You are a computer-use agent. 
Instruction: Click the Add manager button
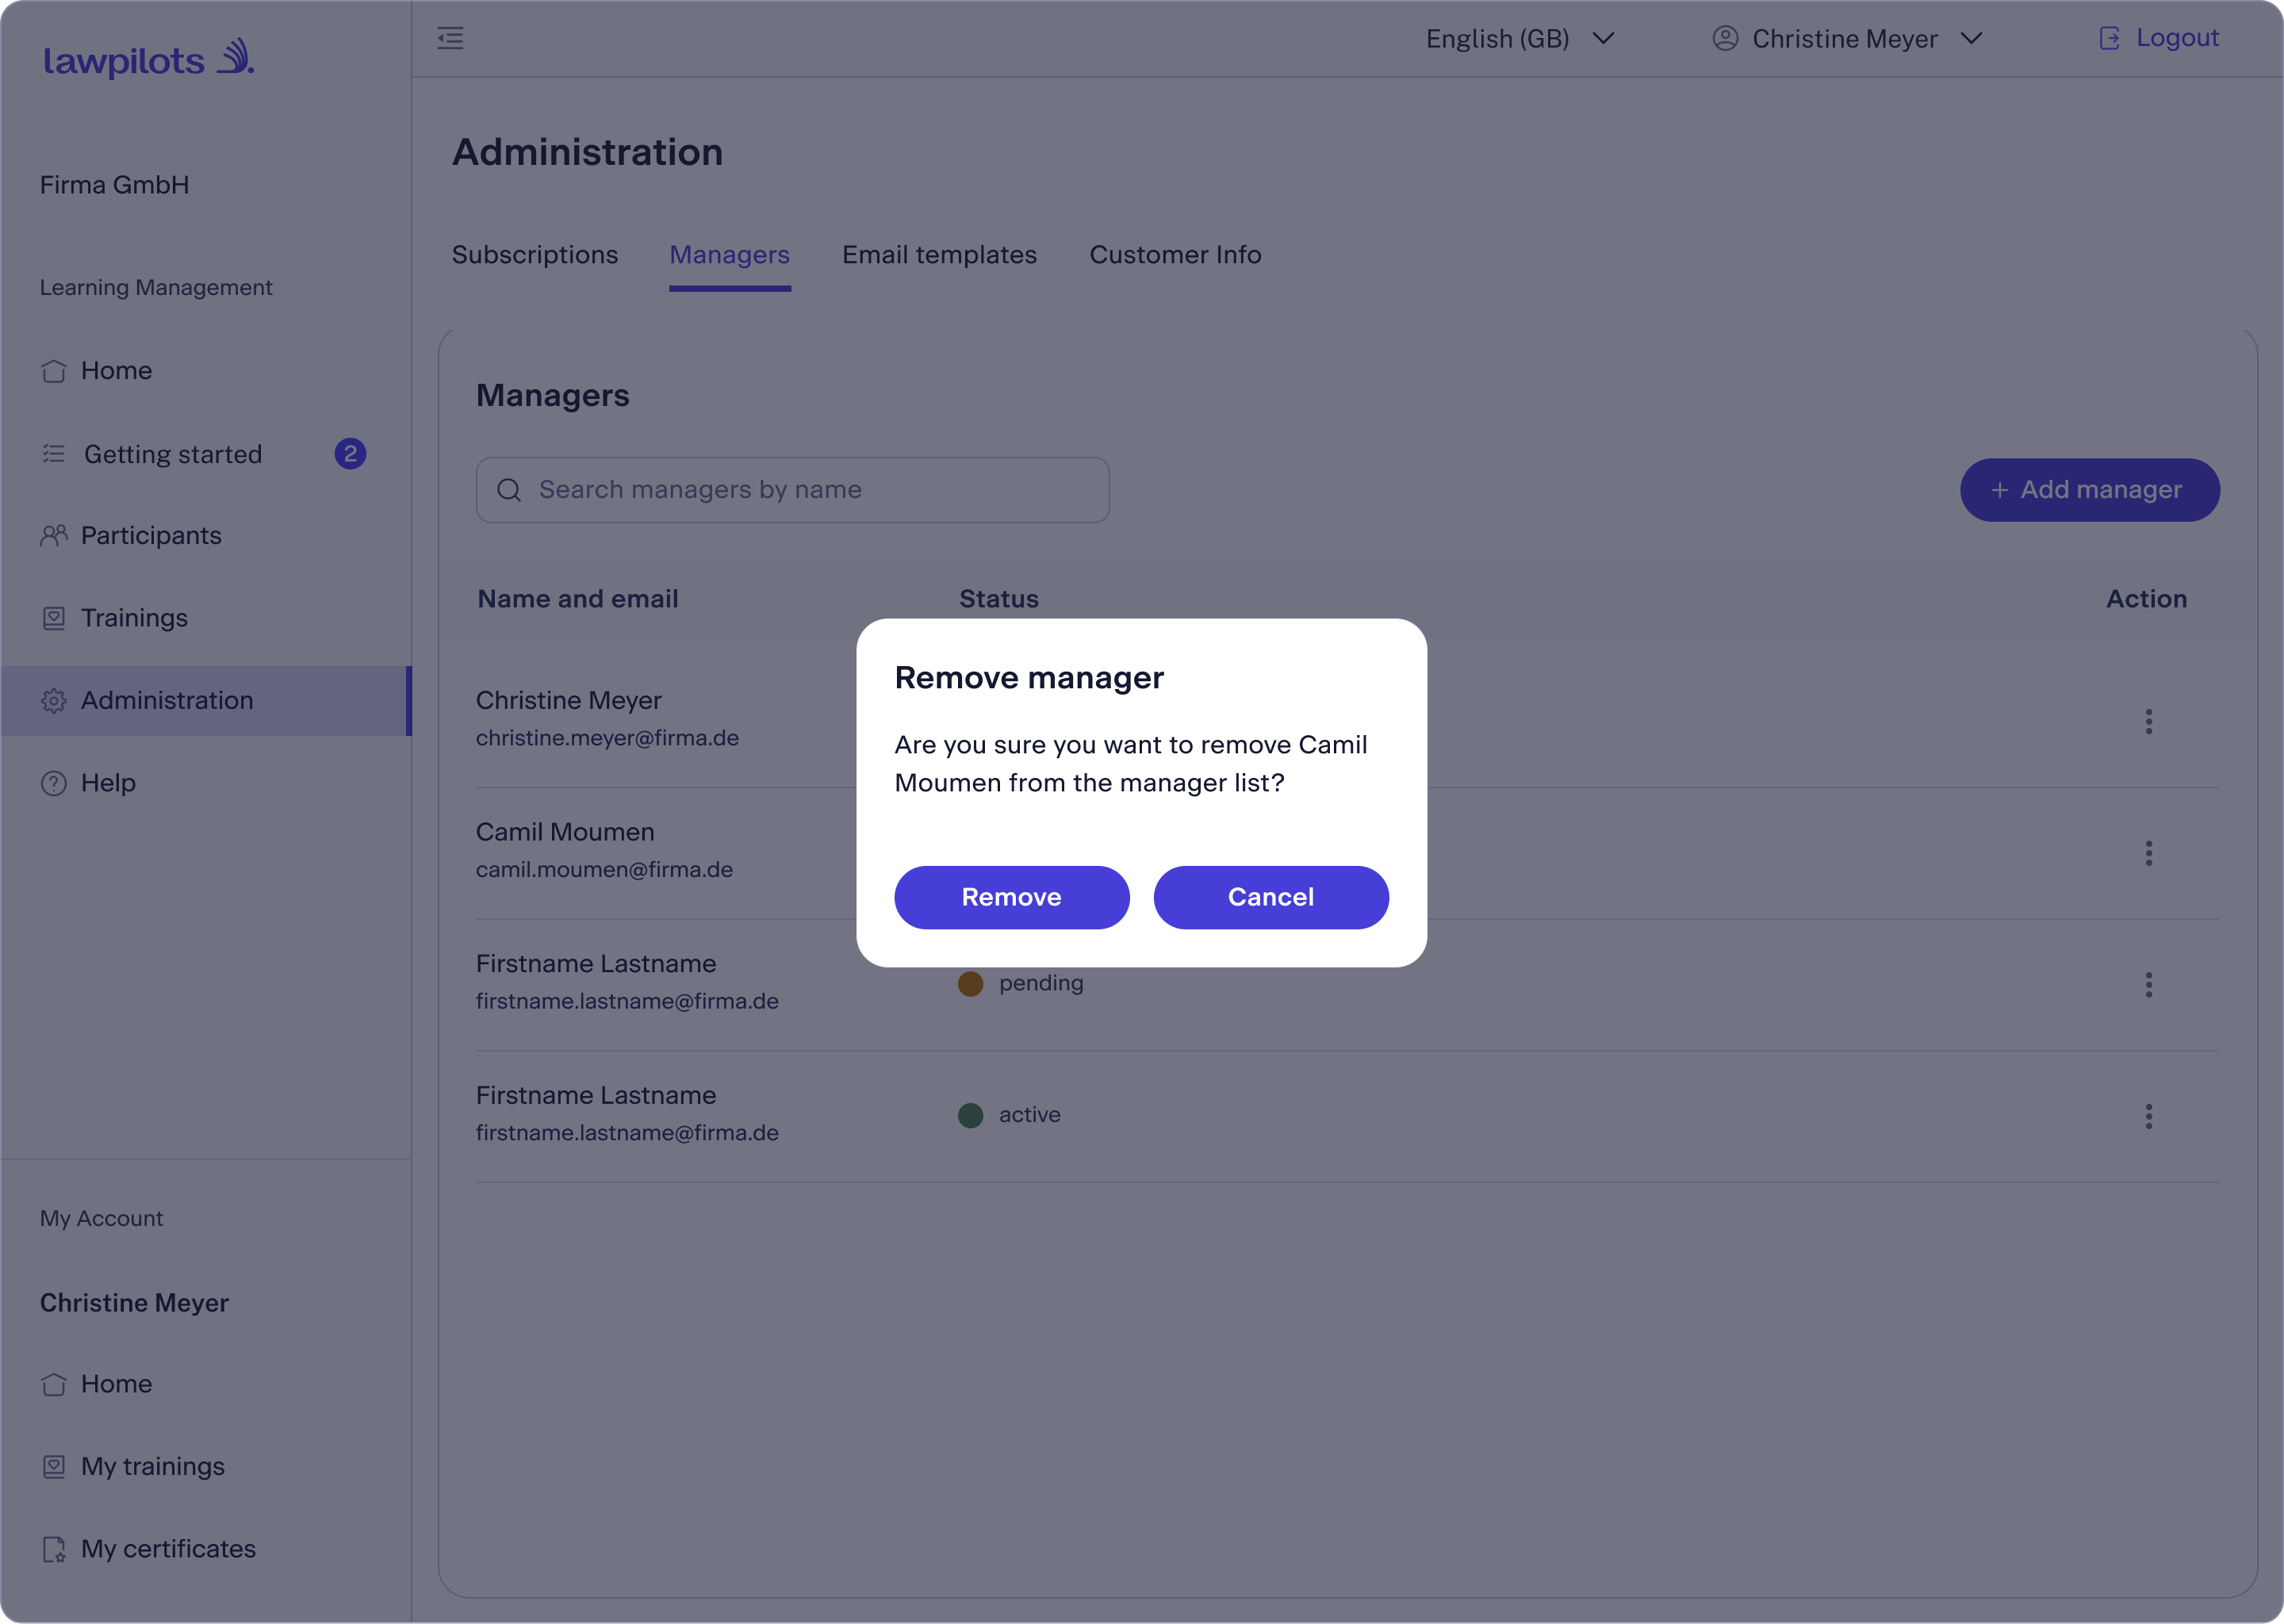coord(2089,490)
